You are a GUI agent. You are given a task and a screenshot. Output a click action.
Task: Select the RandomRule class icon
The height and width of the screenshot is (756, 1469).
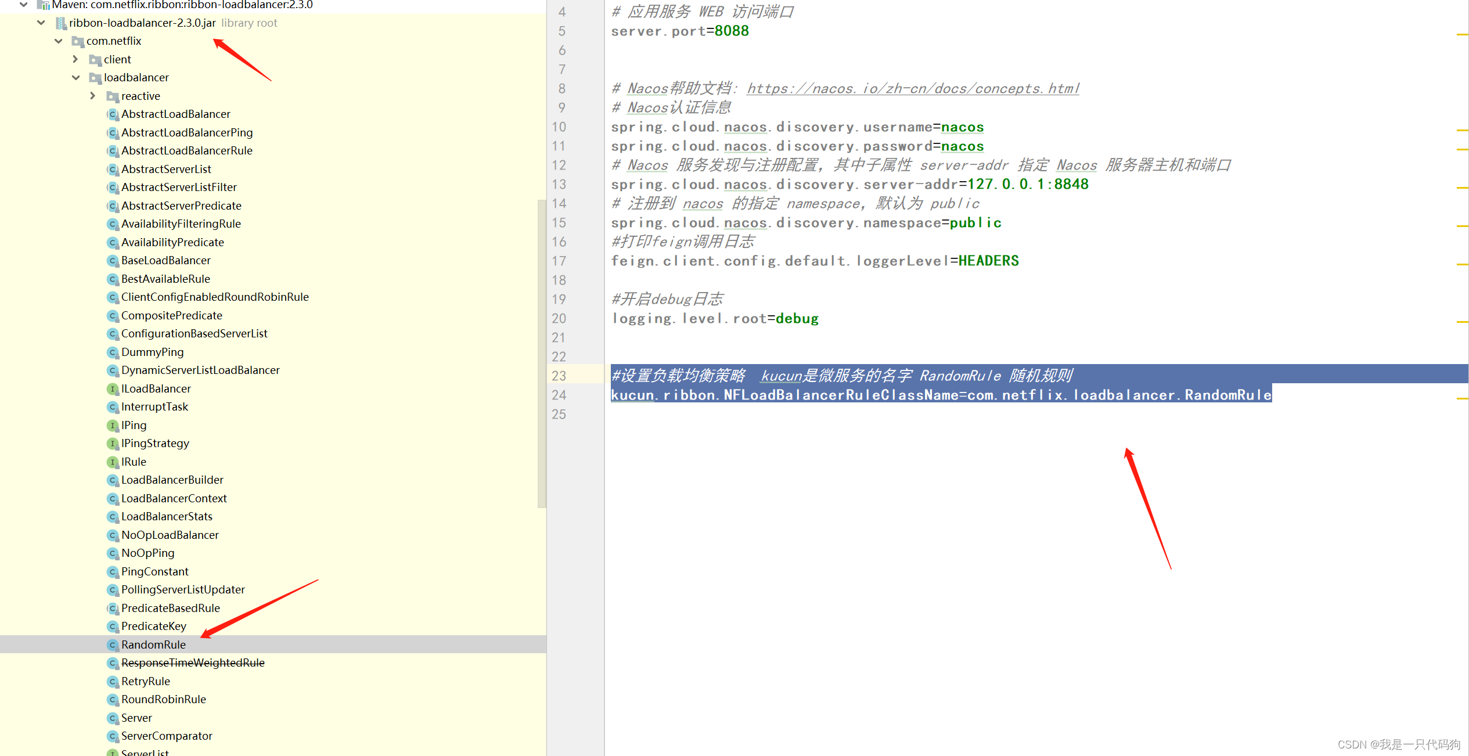click(113, 645)
